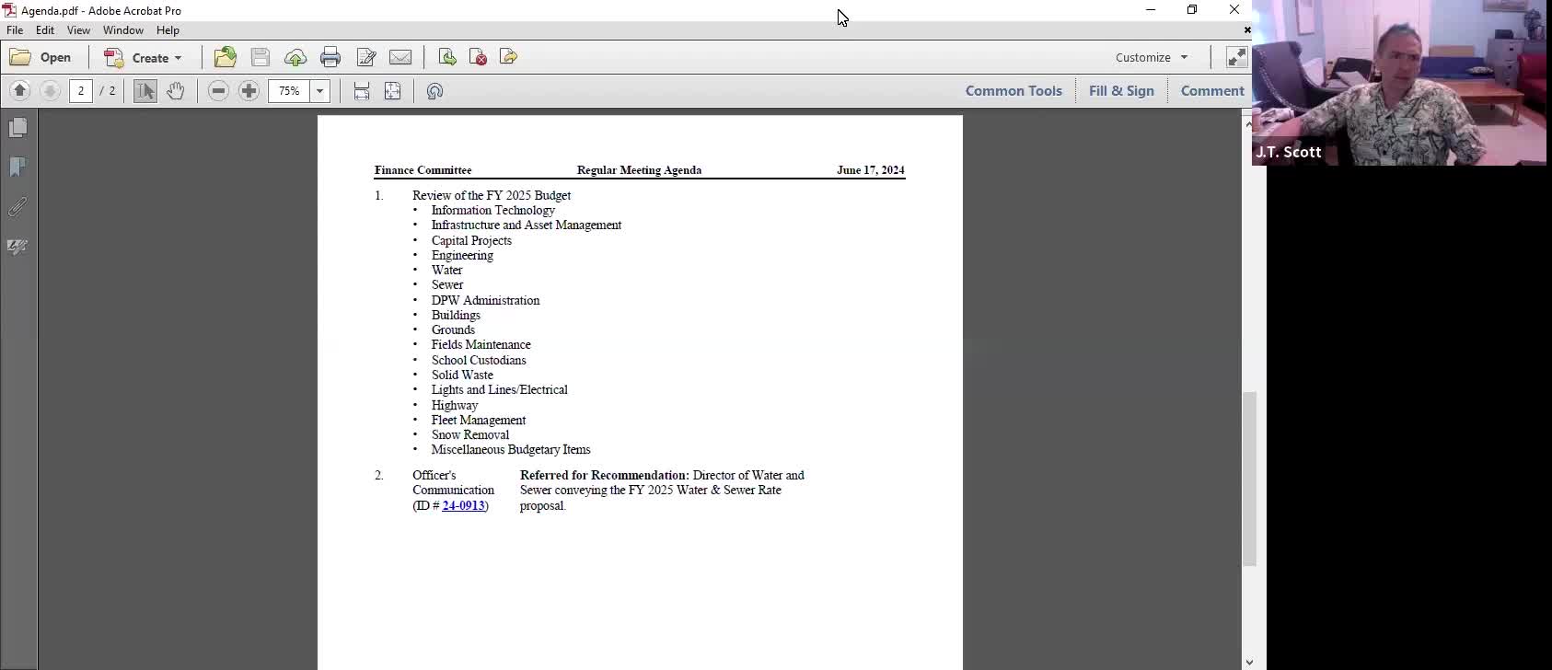Click the delete pages icon with red X
Image resolution: width=1552 pixels, height=670 pixels.
pos(478,57)
